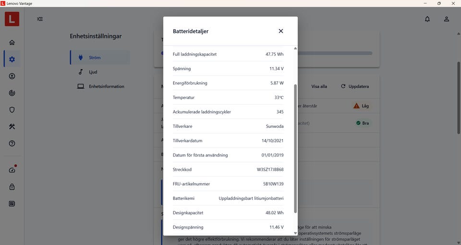461x245 pixels.
Task: Open help question mark icon in sidebar
Action: (x=12, y=143)
